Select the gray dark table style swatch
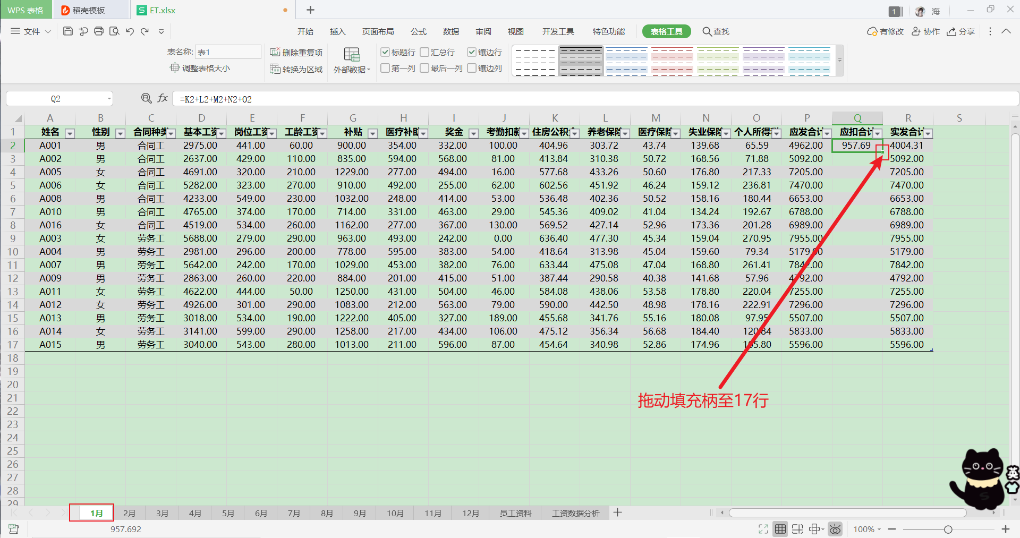 coord(581,61)
